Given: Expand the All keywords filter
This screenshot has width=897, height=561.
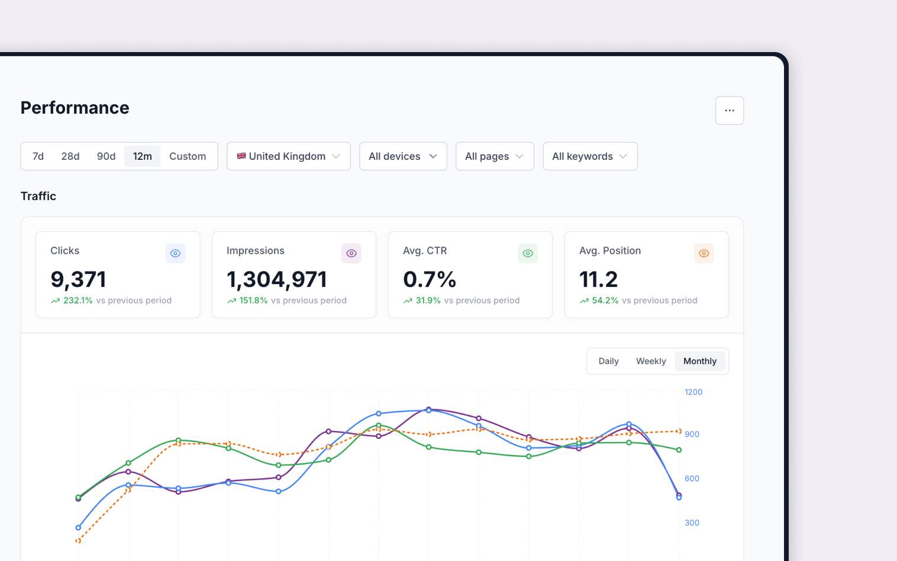Looking at the screenshot, I should [590, 156].
